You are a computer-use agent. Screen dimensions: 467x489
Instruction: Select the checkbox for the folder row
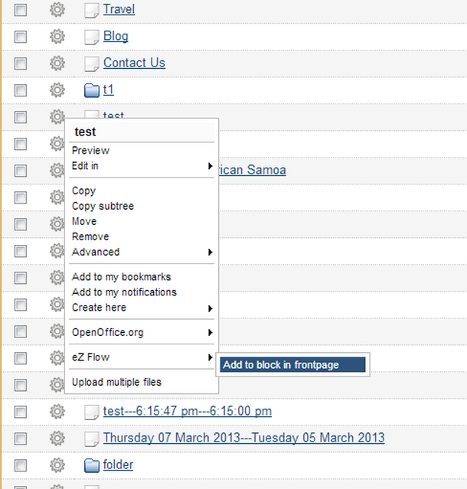click(x=21, y=465)
